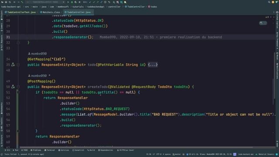Open the Services tool window

(x=64, y=150)
